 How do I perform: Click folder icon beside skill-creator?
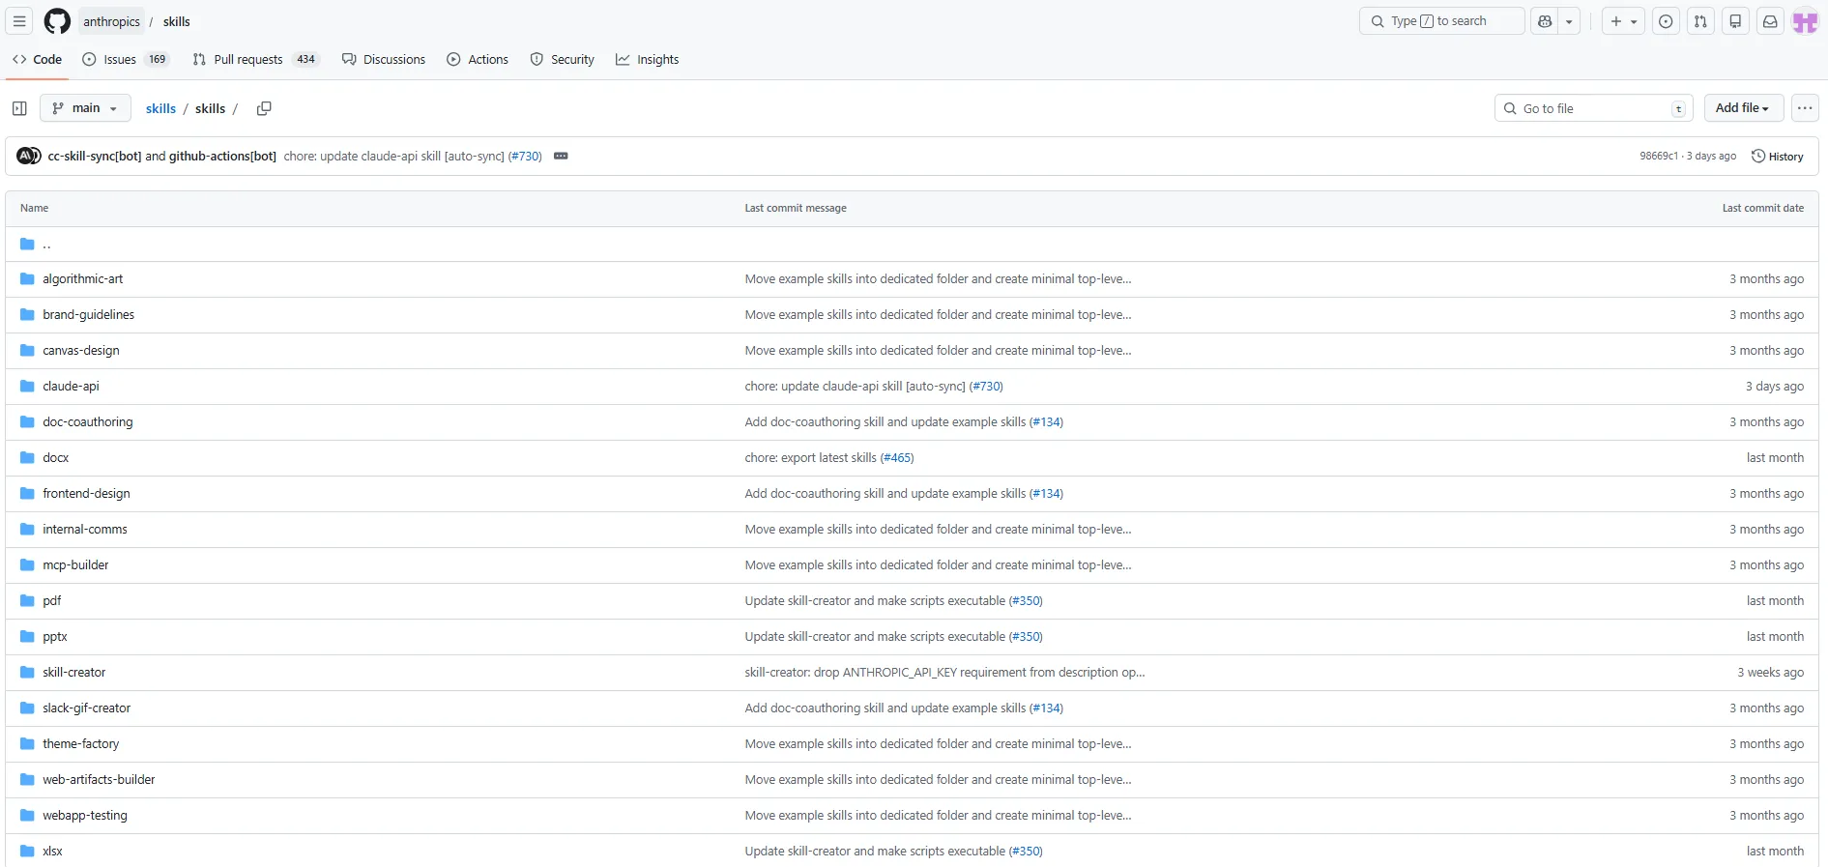[x=27, y=672]
